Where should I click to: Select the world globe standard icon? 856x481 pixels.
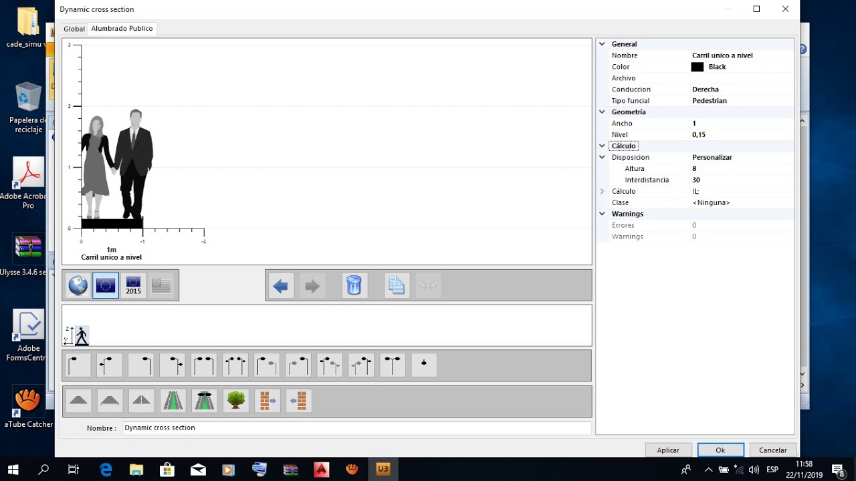click(78, 286)
